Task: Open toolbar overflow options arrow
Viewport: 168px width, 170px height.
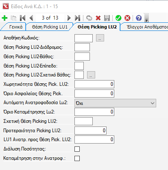Action: 146,18
